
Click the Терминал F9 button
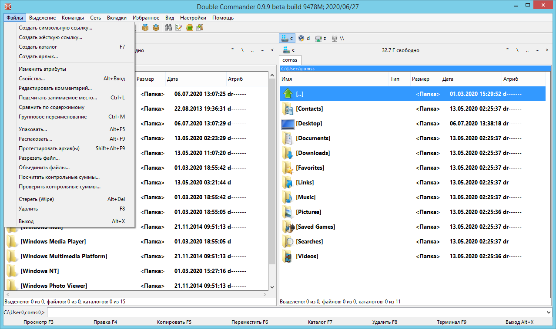pos(452,322)
